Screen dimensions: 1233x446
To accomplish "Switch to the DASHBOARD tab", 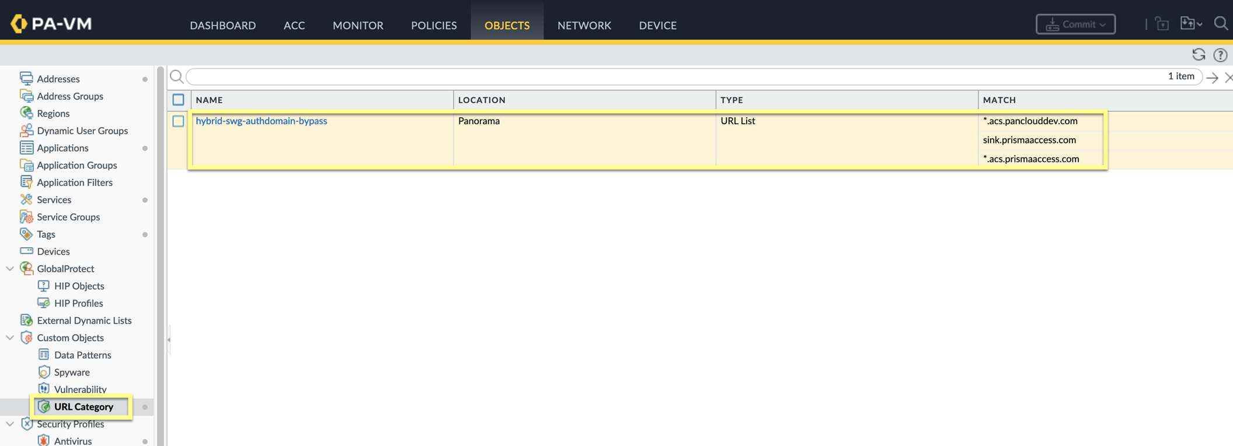I will tap(223, 25).
